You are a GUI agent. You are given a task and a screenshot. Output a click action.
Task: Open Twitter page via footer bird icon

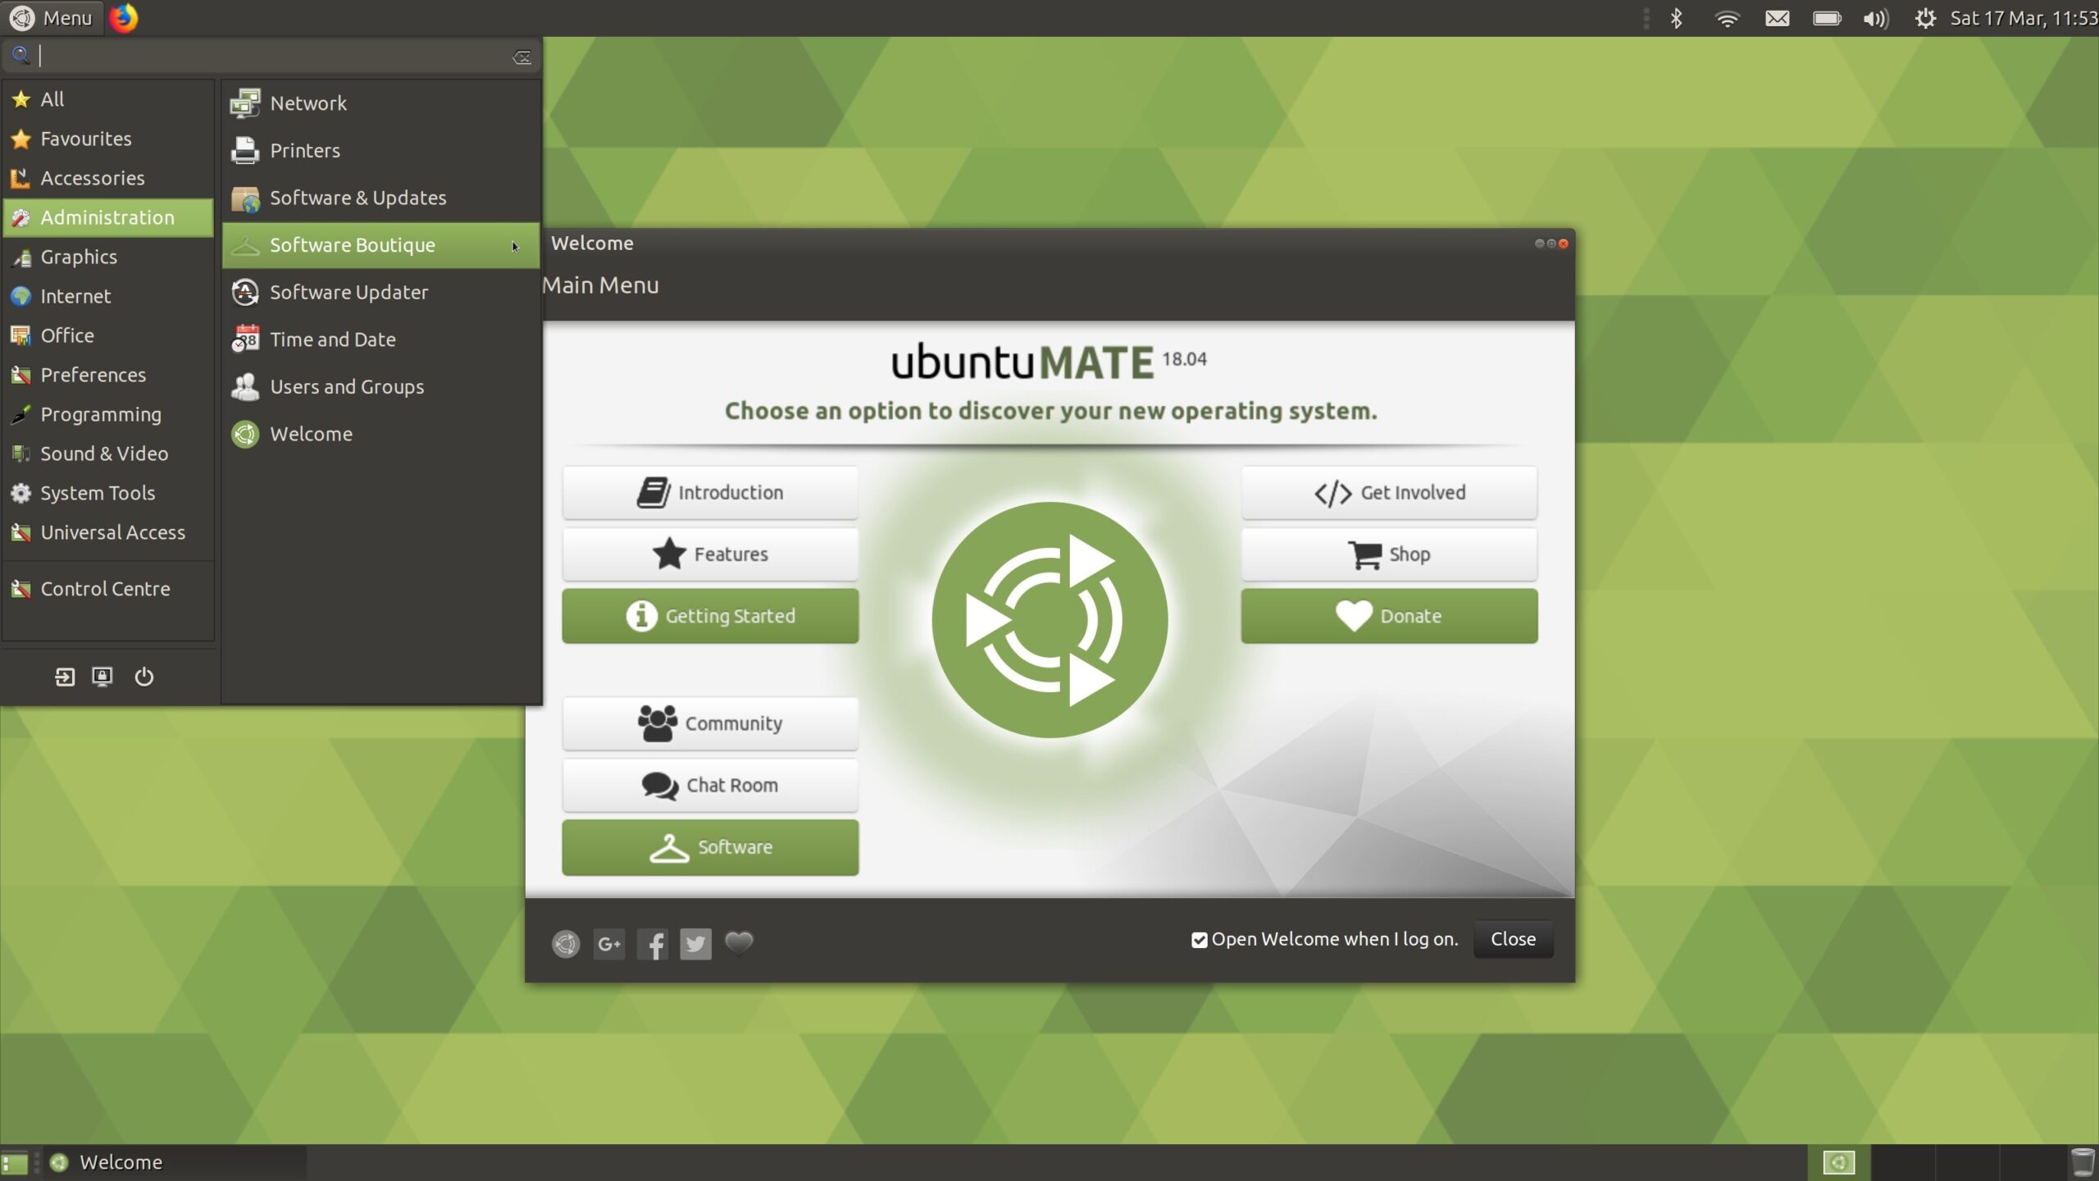click(695, 943)
